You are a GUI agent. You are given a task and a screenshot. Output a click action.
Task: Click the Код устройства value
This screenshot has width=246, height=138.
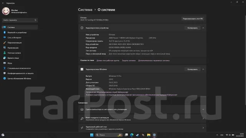tap(126, 44)
